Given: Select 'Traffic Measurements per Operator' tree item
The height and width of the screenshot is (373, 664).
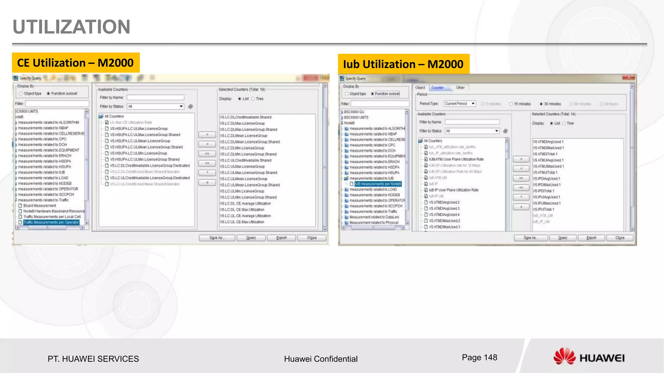Looking at the screenshot, I should click(x=51, y=222).
